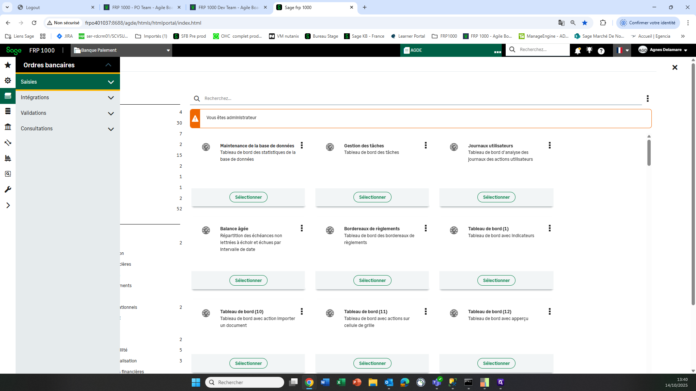Select the Saisies menu item
The height and width of the screenshot is (391, 696).
[x=67, y=82]
